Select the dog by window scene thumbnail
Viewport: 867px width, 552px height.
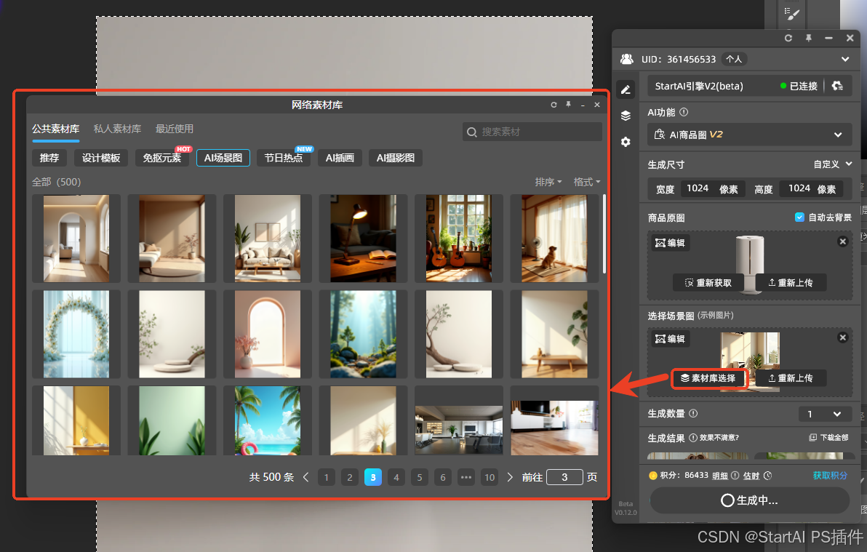coord(554,239)
